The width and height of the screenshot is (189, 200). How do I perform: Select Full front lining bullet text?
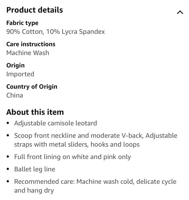tap(73, 157)
